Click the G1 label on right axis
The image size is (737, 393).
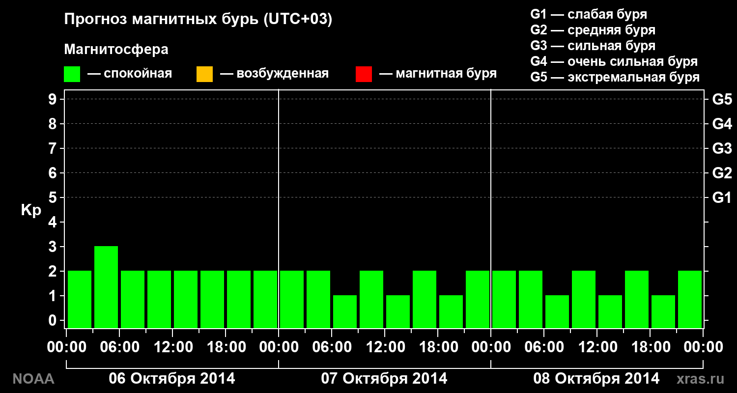(722, 197)
